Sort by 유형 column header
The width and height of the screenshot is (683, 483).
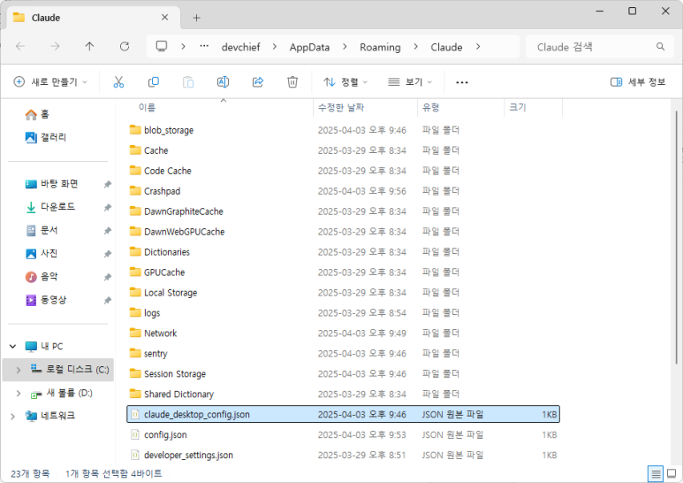tap(431, 107)
